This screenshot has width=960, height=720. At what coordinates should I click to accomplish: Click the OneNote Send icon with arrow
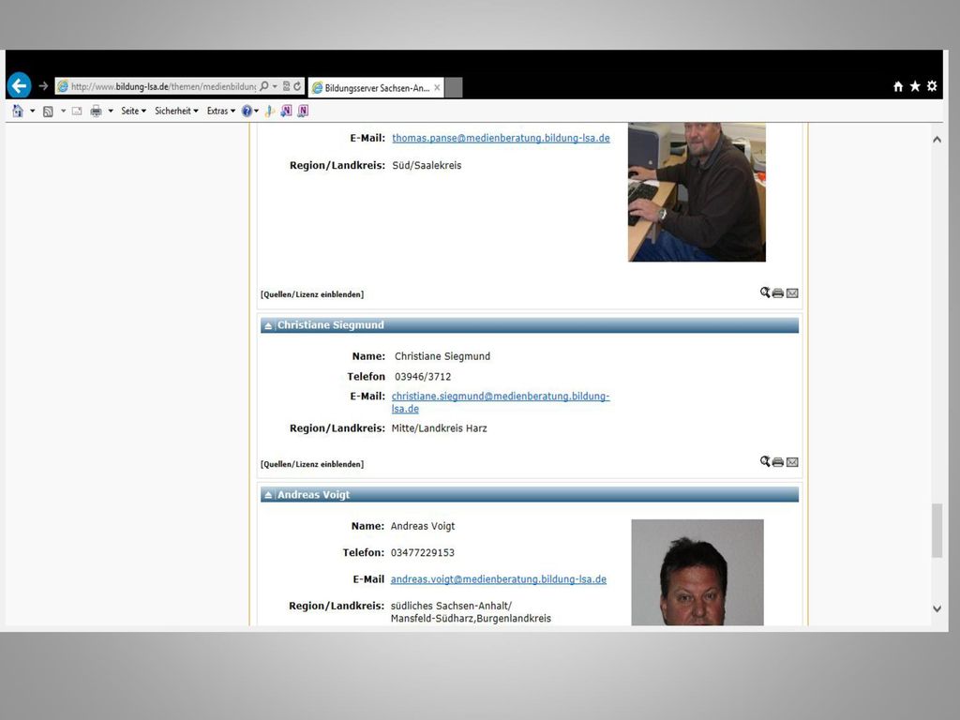[x=286, y=111]
